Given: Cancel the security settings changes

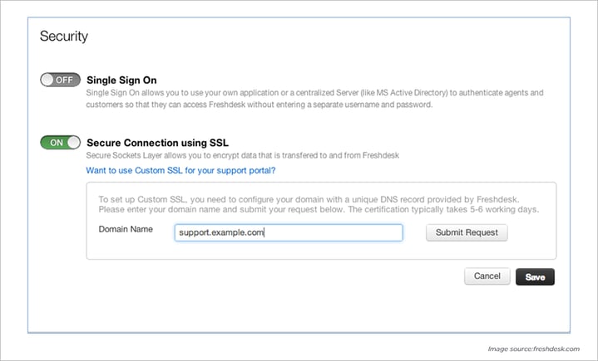Looking at the screenshot, I should coord(487,276).
